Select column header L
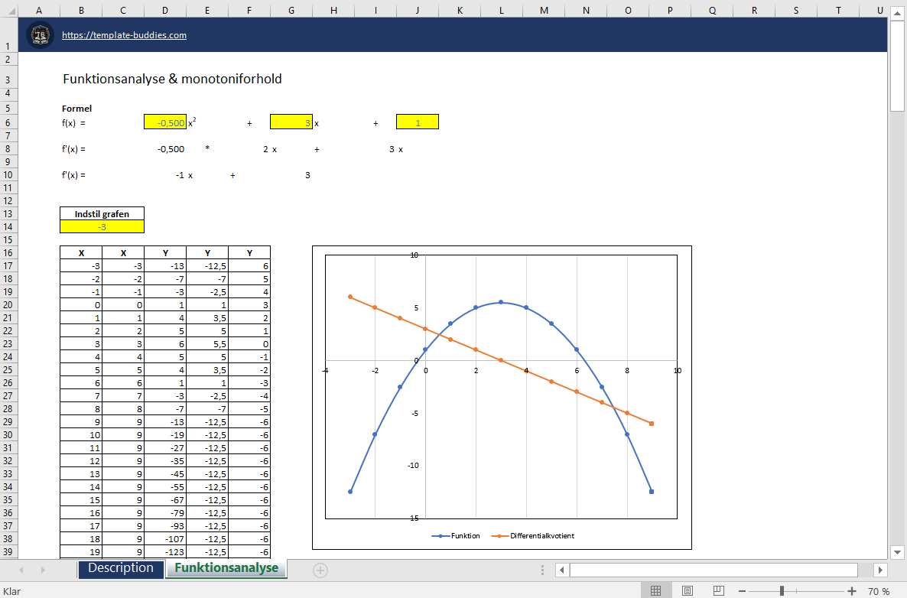Image resolution: width=907 pixels, height=598 pixels. click(x=502, y=11)
